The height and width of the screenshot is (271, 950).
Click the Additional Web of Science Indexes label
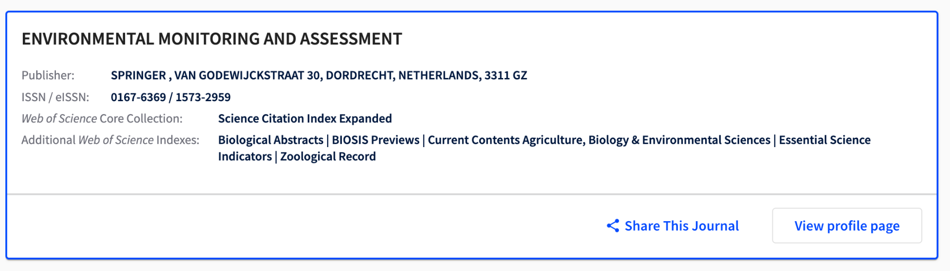click(110, 140)
